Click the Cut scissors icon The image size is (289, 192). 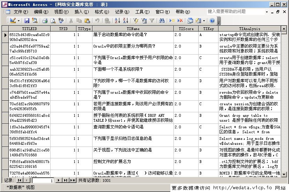coord(71,21)
